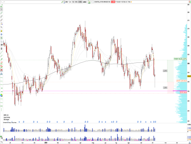This screenshot has width=191, height=144.
Task: Select the 2.500U history preset
Action: 80,2
